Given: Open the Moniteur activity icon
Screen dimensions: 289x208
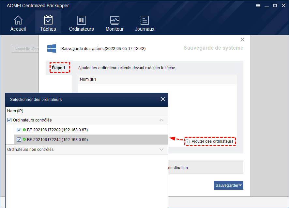Looking at the screenshot, I should [x=114, y=20].
